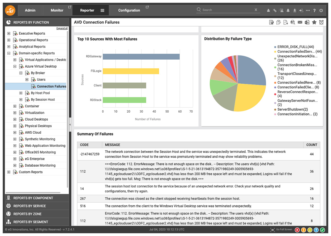Switch to the Admin tab
This screenshot has width=331, height=236.
(30, 10)
